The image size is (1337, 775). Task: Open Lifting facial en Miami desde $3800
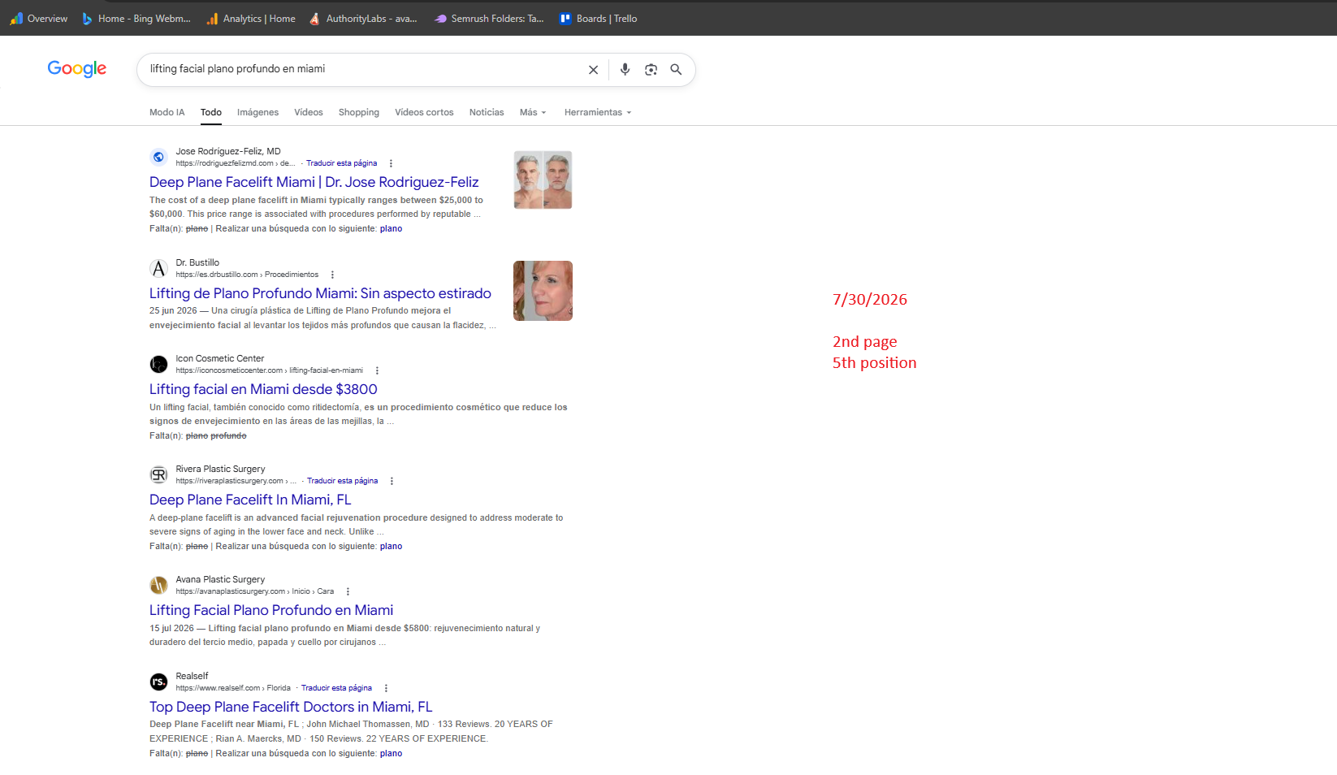(263, 389)
